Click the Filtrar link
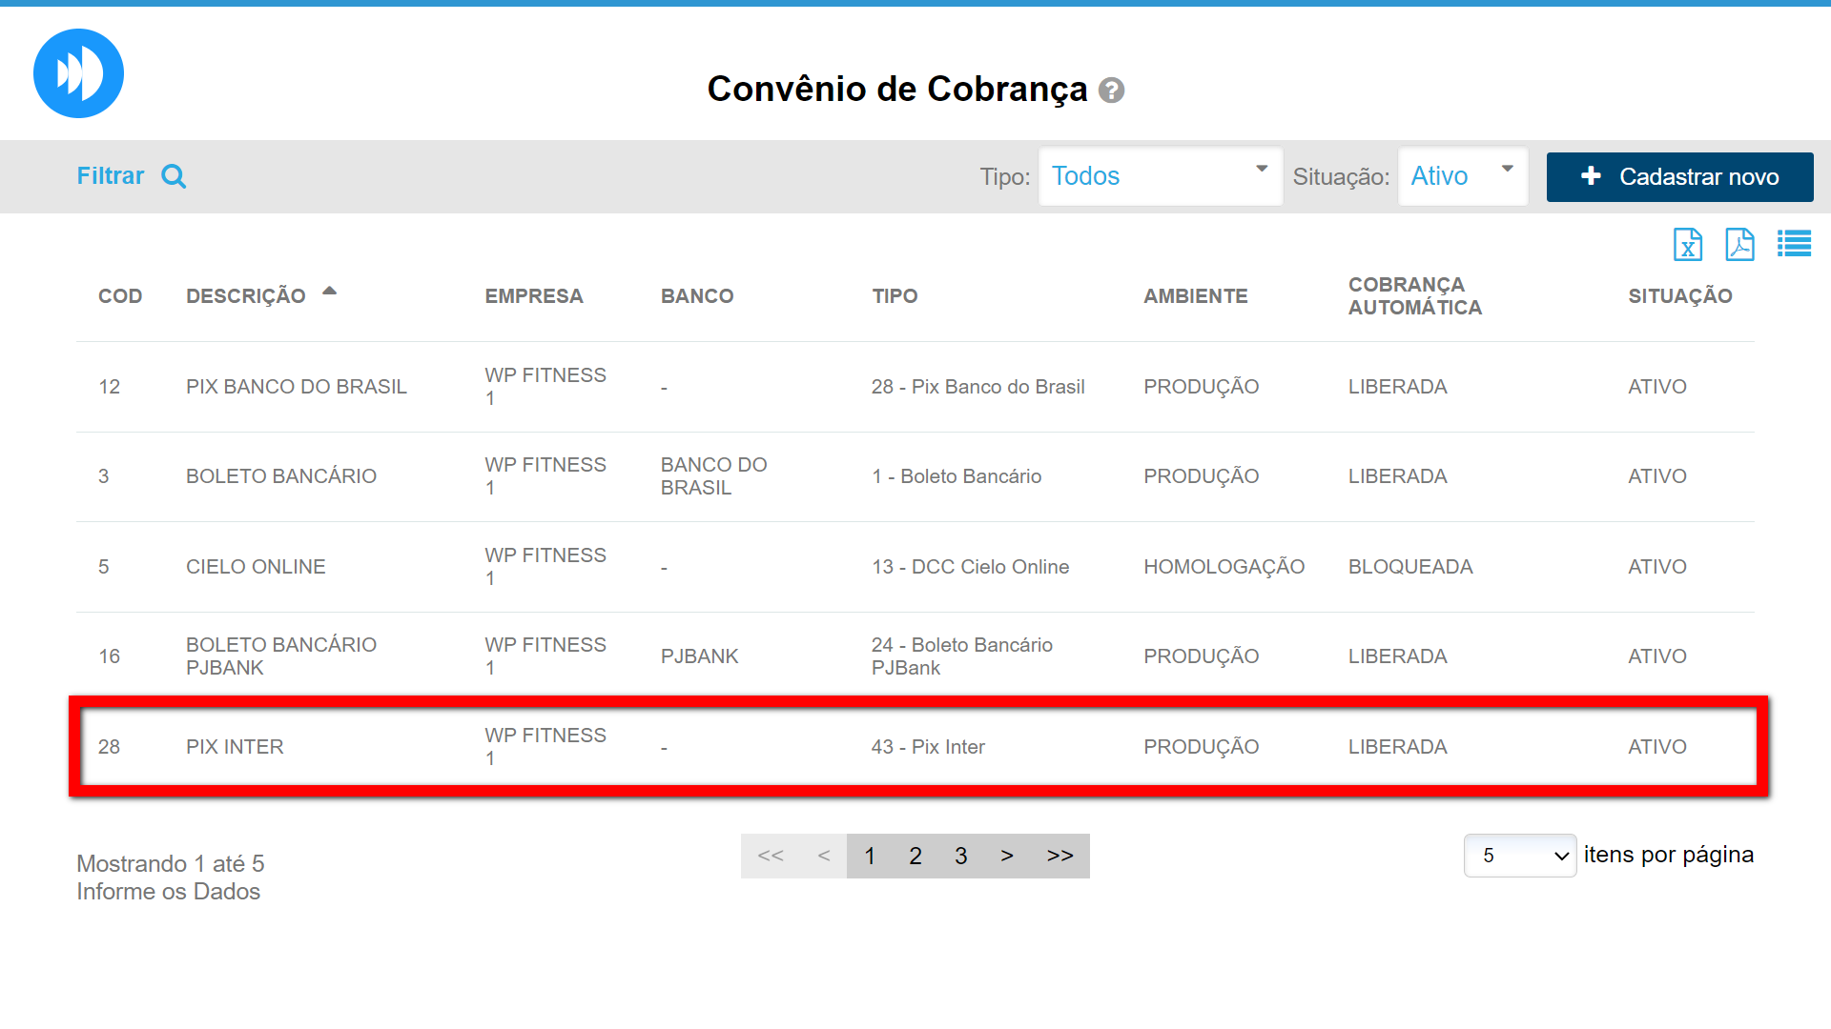The image size is (1831, 1029). coord(111,176)
